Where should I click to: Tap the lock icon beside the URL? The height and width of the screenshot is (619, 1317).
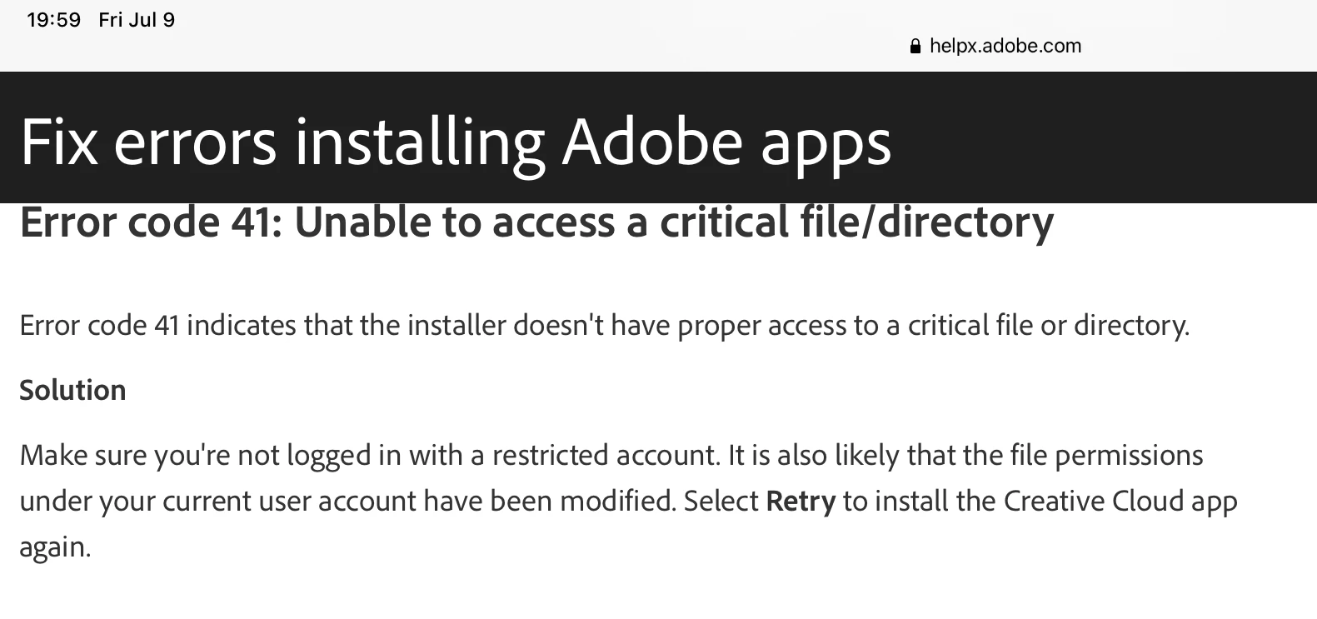[x=915, y=47]
